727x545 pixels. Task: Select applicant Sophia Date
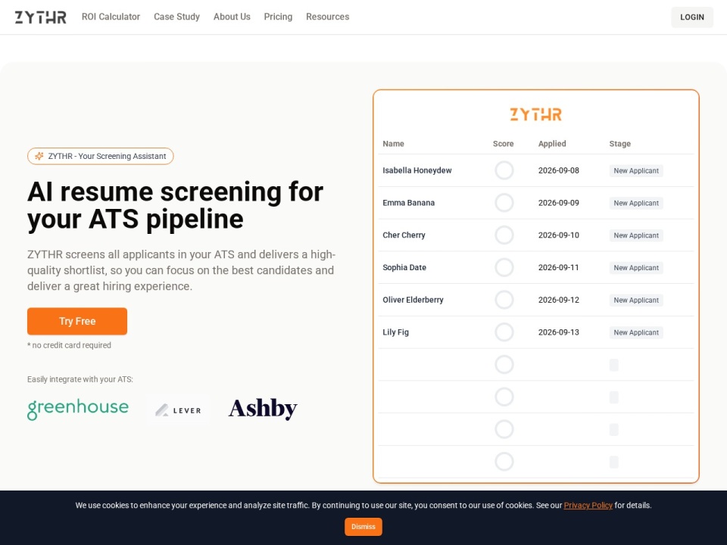pos(404,267)
